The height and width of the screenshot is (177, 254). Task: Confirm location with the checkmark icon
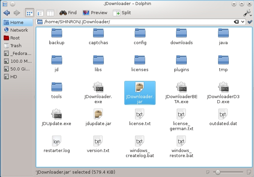click(x=250, y=22)
